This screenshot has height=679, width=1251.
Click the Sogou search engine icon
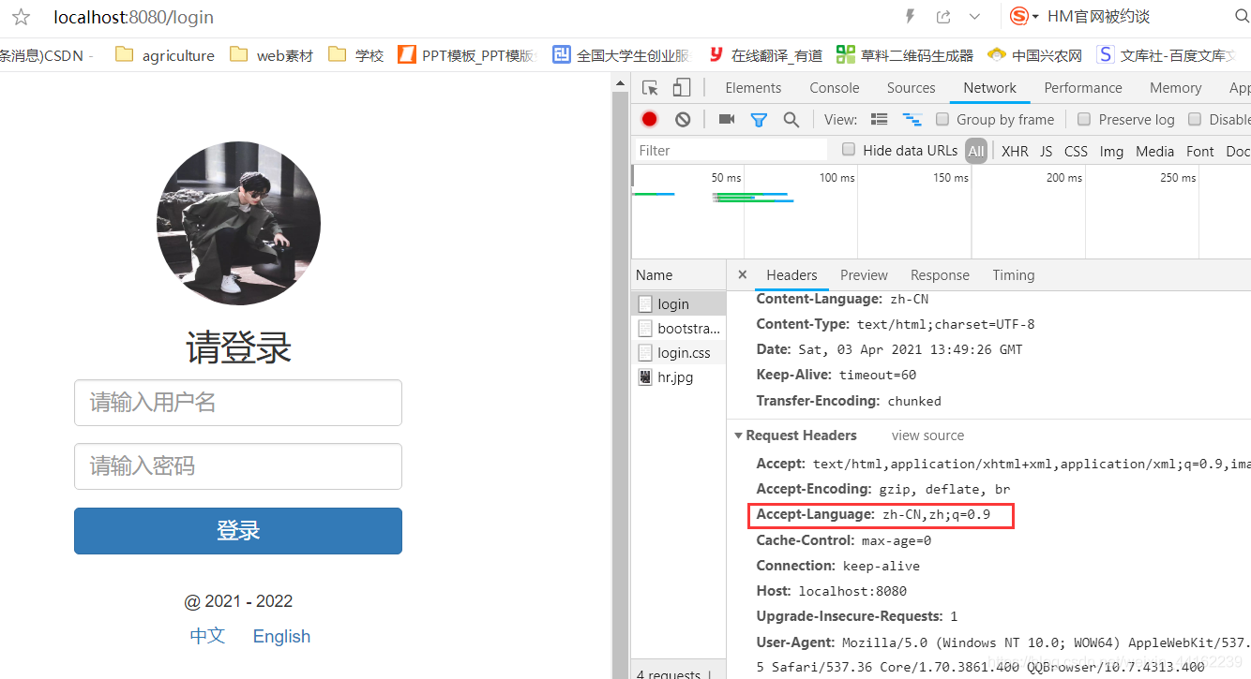1019,17
